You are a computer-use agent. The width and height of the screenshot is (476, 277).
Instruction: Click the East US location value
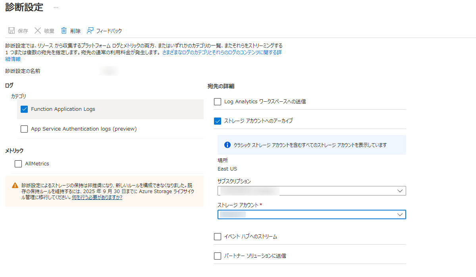click(227, 169)
